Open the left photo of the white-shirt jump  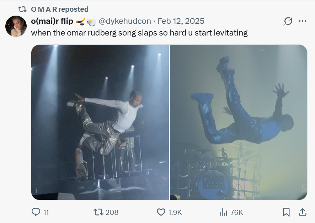click(100, 122)
